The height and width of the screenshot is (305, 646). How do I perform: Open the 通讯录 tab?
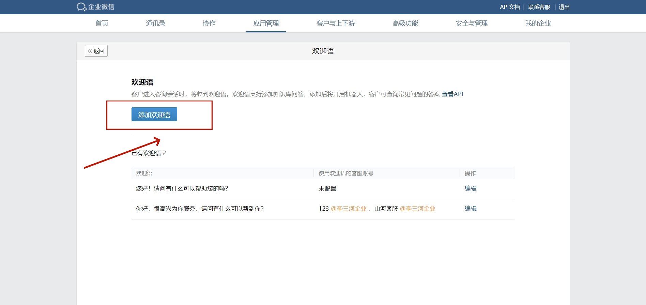[155, 23]
